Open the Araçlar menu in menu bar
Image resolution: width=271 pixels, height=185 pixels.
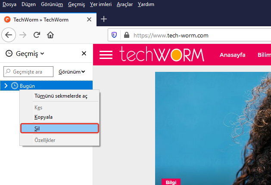click(124, 4)
